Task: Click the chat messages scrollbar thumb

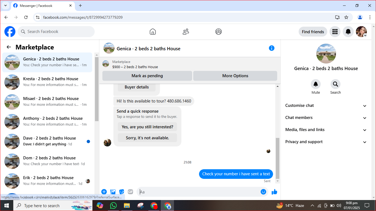Action: coord(277,158)
